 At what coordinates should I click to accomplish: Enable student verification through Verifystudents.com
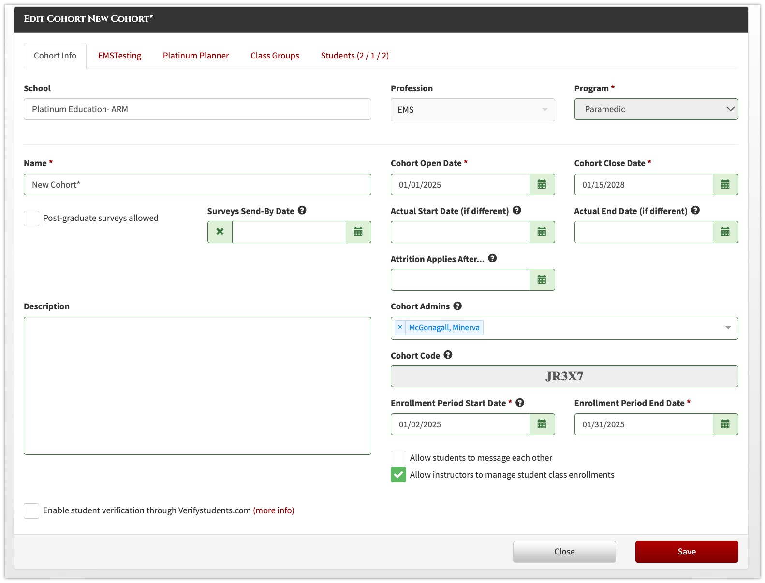click(x=31, y=511)
